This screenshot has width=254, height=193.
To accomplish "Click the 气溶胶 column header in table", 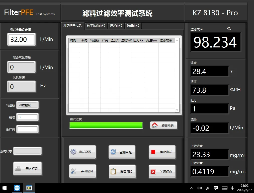I will (x=95, y=40).
